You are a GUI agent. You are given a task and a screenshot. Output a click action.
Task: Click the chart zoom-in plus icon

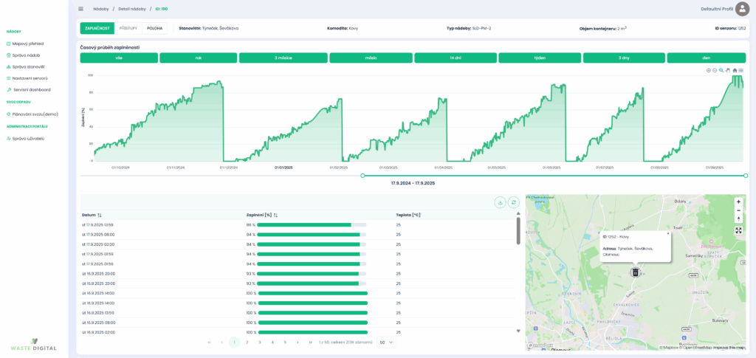[708, 70]
